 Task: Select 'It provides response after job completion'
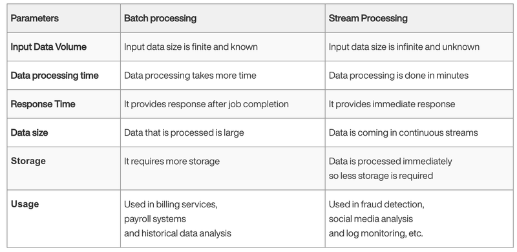[x=206, y=104]
